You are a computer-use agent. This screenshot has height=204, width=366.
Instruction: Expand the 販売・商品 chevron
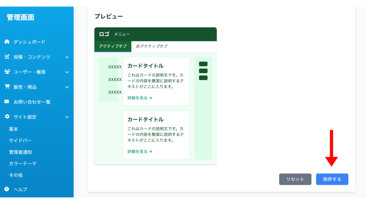click(67, 87)
